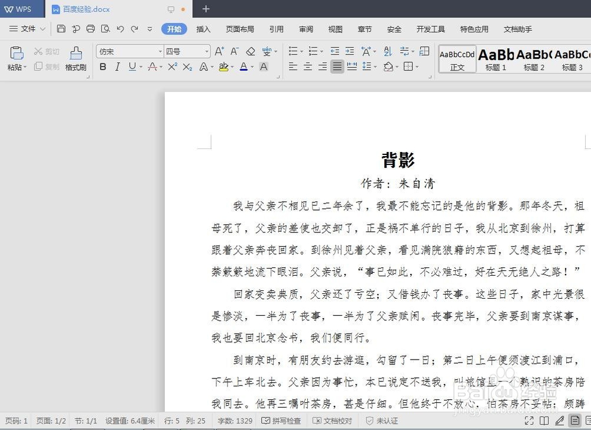The image size is (591, 430).
Task: Toggle Spell Check (拼写检查) in status bar
Action: [281, 421]
